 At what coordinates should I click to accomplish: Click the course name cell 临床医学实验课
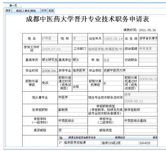pyautogui.click(x=82, y=143)
